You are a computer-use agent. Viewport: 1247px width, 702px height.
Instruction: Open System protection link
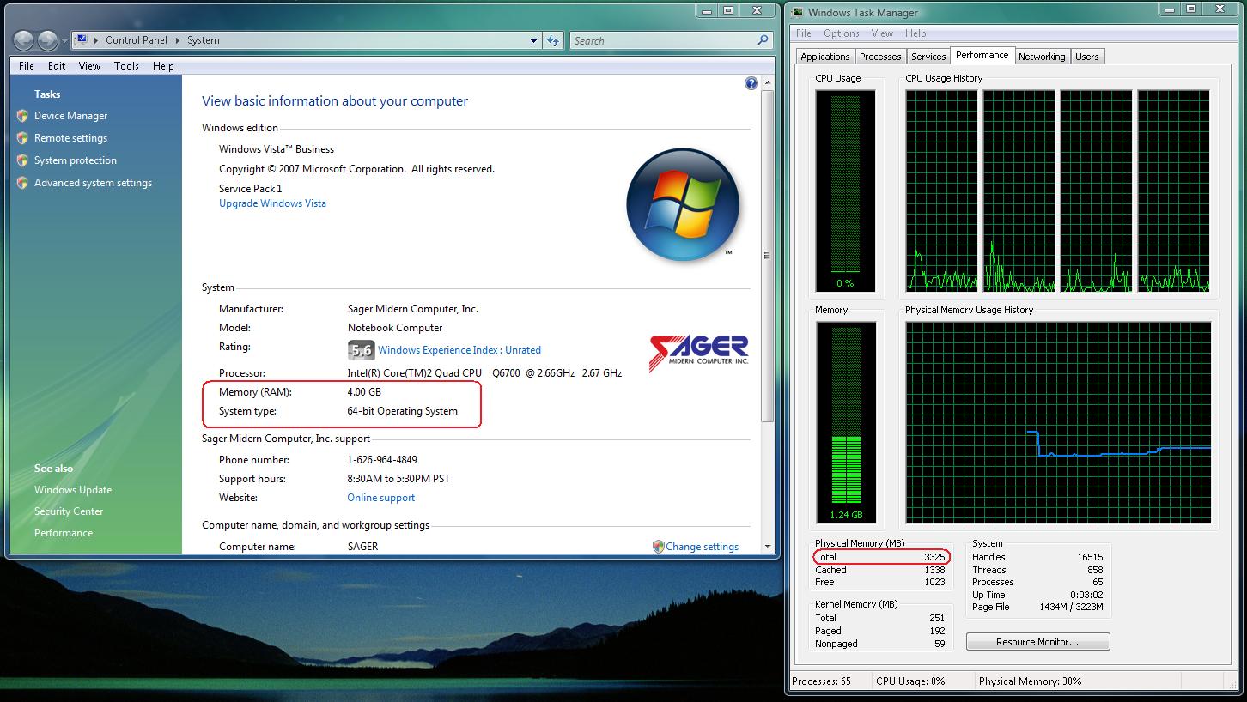76,160
